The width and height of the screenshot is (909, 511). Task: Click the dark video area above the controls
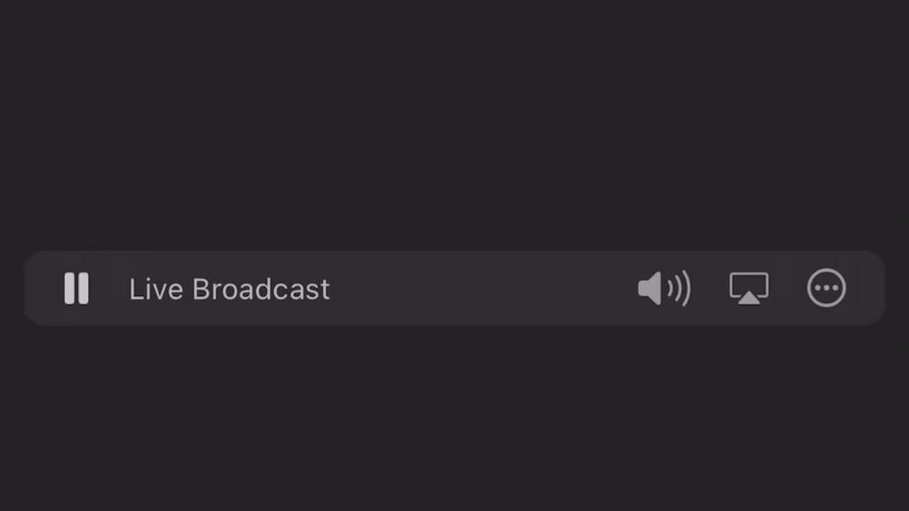pos(454,124)
